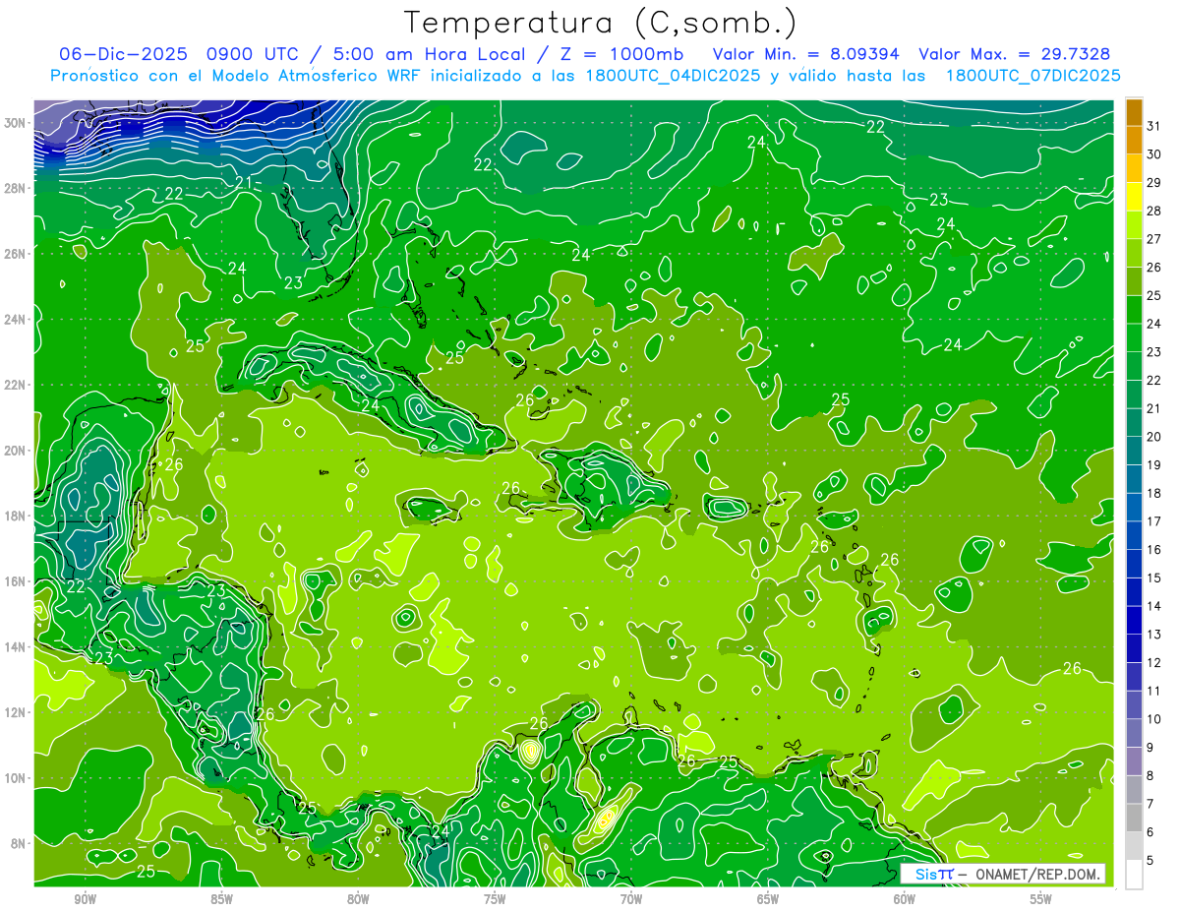Click color scale value label '30'
1180x912 pixels.
coord(1154,154)
